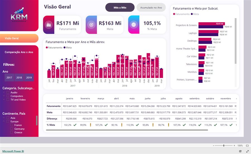Image resolution: width=251 pixels, height=154 pixels.
Task: Click the R$171 Mi Faturamento value
Action: pyautogui.click(x=68, y=23)
